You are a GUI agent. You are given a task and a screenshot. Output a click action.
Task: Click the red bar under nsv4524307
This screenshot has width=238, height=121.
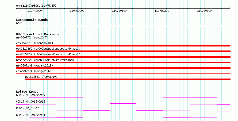(x=123, y=63)
